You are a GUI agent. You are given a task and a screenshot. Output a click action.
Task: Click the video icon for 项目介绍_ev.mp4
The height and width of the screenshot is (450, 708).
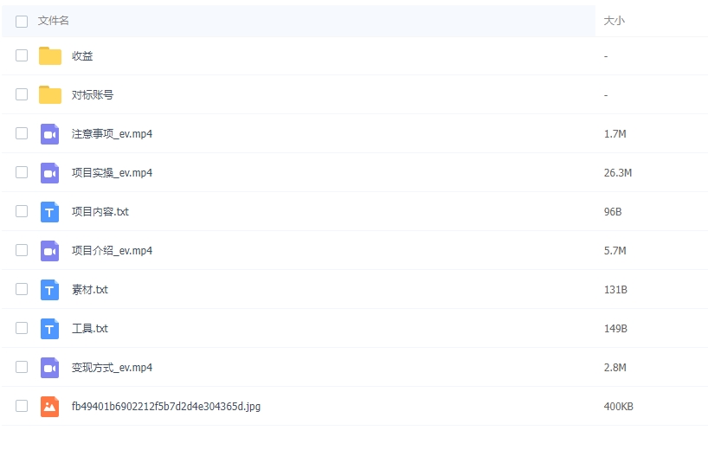[x=49, y=251]
